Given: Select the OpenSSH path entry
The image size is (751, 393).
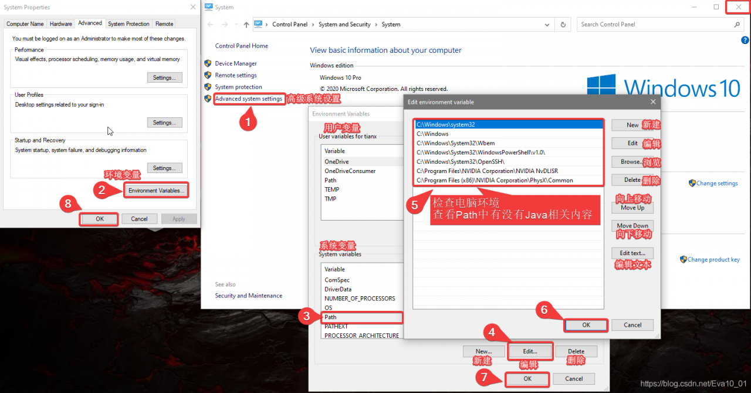Looking at the screenshot, I should 509,162.
